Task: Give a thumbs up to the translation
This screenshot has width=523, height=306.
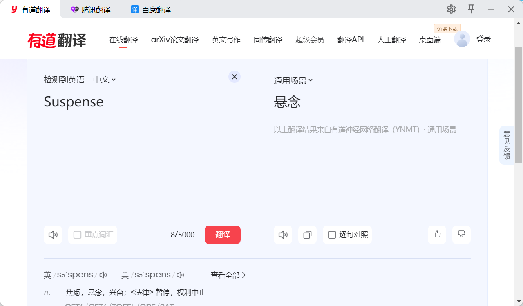Action: [437, 235]
